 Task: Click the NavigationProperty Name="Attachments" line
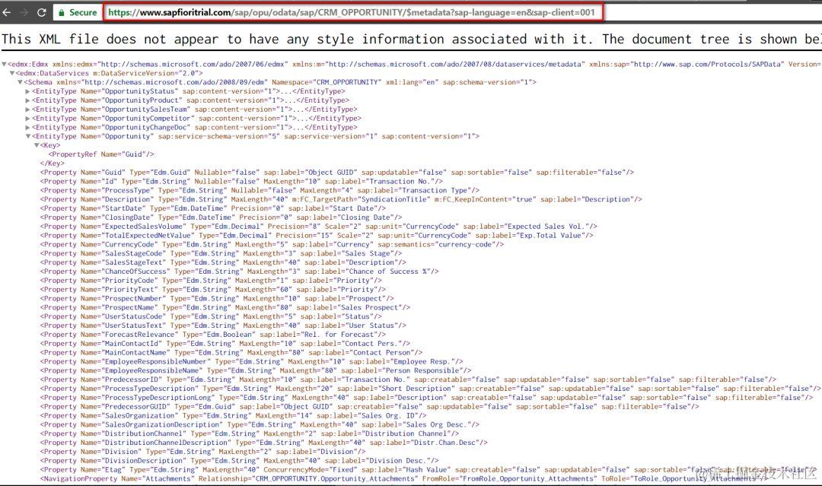tap(404, 478)
